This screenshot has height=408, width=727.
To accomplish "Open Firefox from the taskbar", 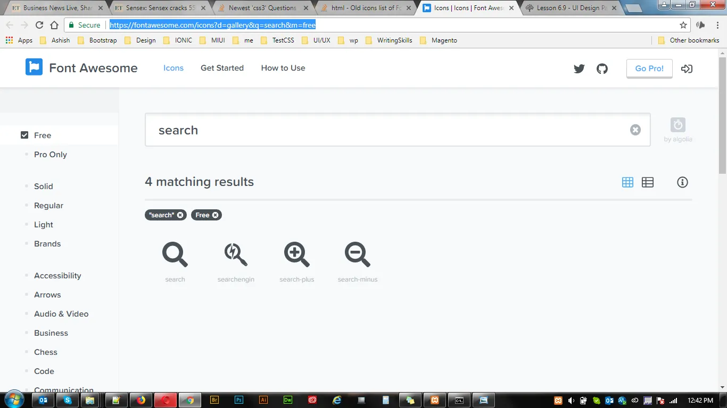I will click(x=141, y=400).
